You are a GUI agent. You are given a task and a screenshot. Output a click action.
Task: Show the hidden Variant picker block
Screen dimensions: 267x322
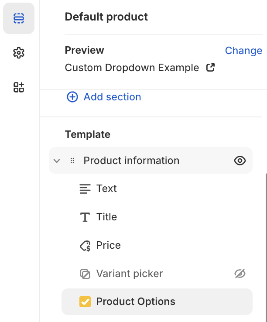tap(240, 274)
